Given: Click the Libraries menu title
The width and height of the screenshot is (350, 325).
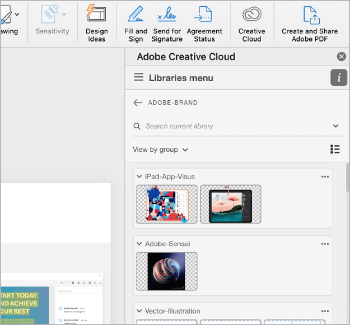Looking at the screenshot, I should coord(181,78).
